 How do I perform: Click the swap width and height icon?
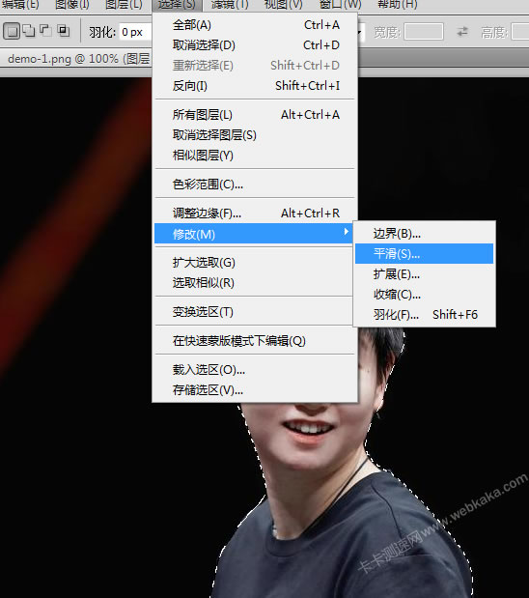pos(462,32)
